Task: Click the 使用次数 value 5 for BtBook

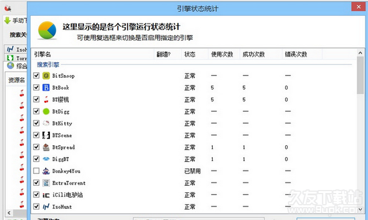Action: (x=212, y=88)
